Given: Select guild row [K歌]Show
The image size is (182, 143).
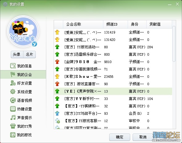Looking at the screenshot, I should point(113,77).
